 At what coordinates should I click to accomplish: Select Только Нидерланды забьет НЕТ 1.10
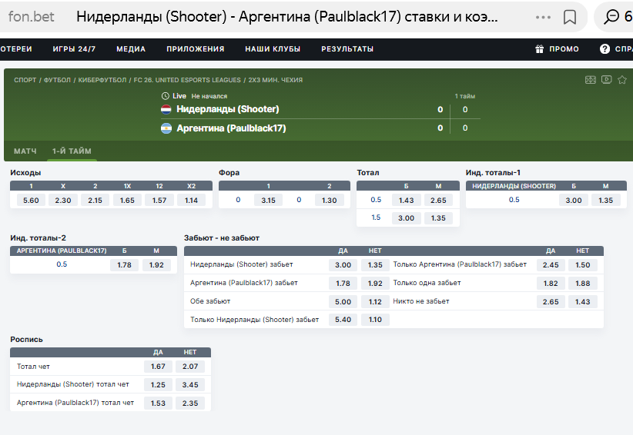pos(375,320)
